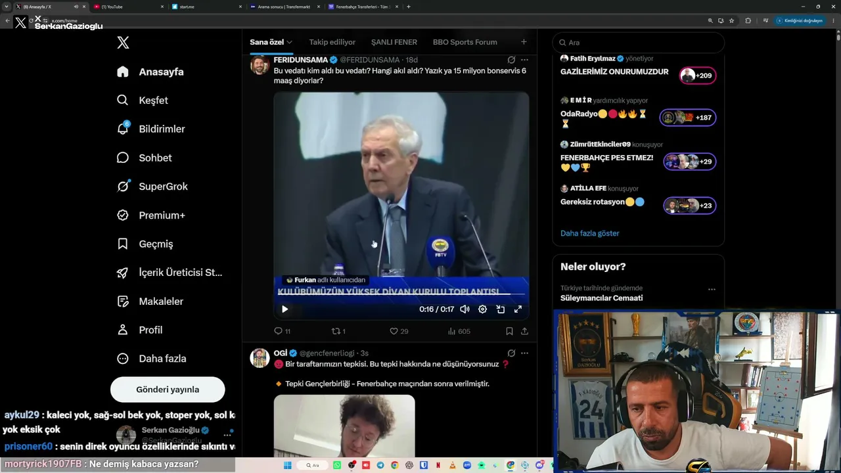Open OGİ post video thumbnail

pyautogui.click(x=344, y=425)
